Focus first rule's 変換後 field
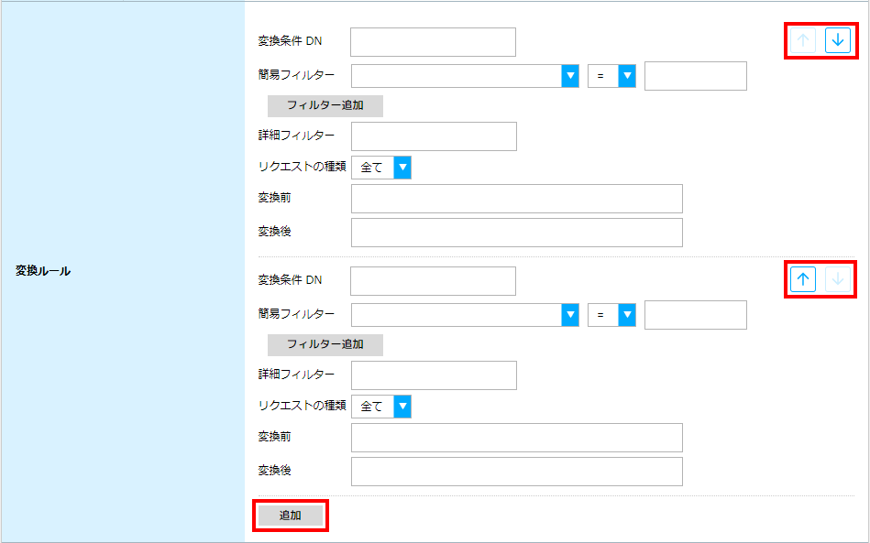This screenshot has width=870, height=543. click(516, 233)
